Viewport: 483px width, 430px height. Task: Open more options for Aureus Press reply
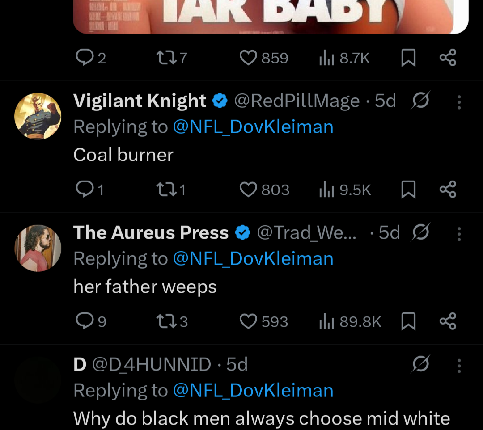(459, 233)
